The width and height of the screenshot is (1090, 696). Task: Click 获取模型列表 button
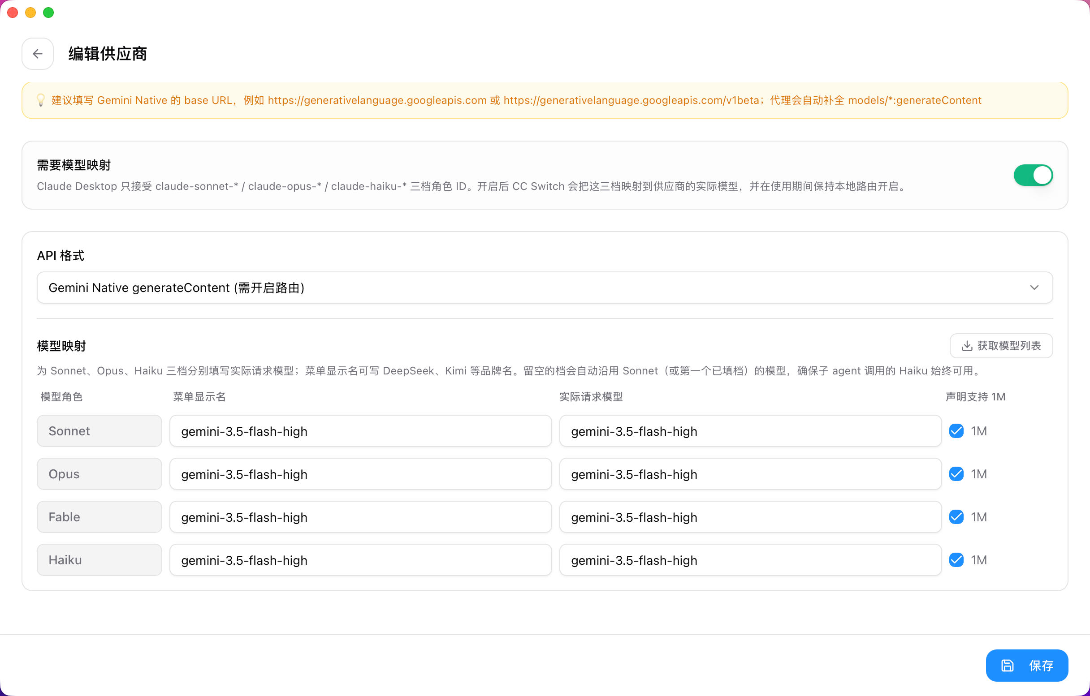(x=1001, y=346)
